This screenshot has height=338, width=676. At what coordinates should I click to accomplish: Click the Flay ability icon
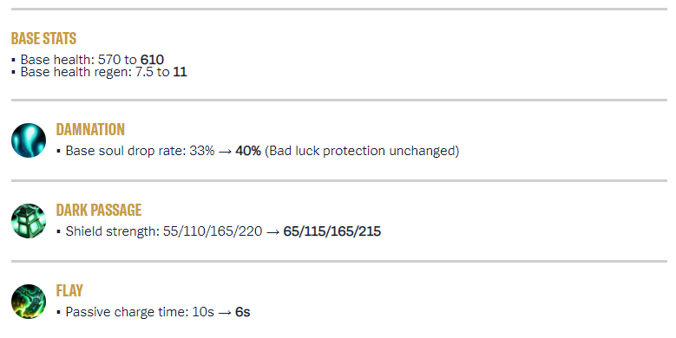point(29,302)
